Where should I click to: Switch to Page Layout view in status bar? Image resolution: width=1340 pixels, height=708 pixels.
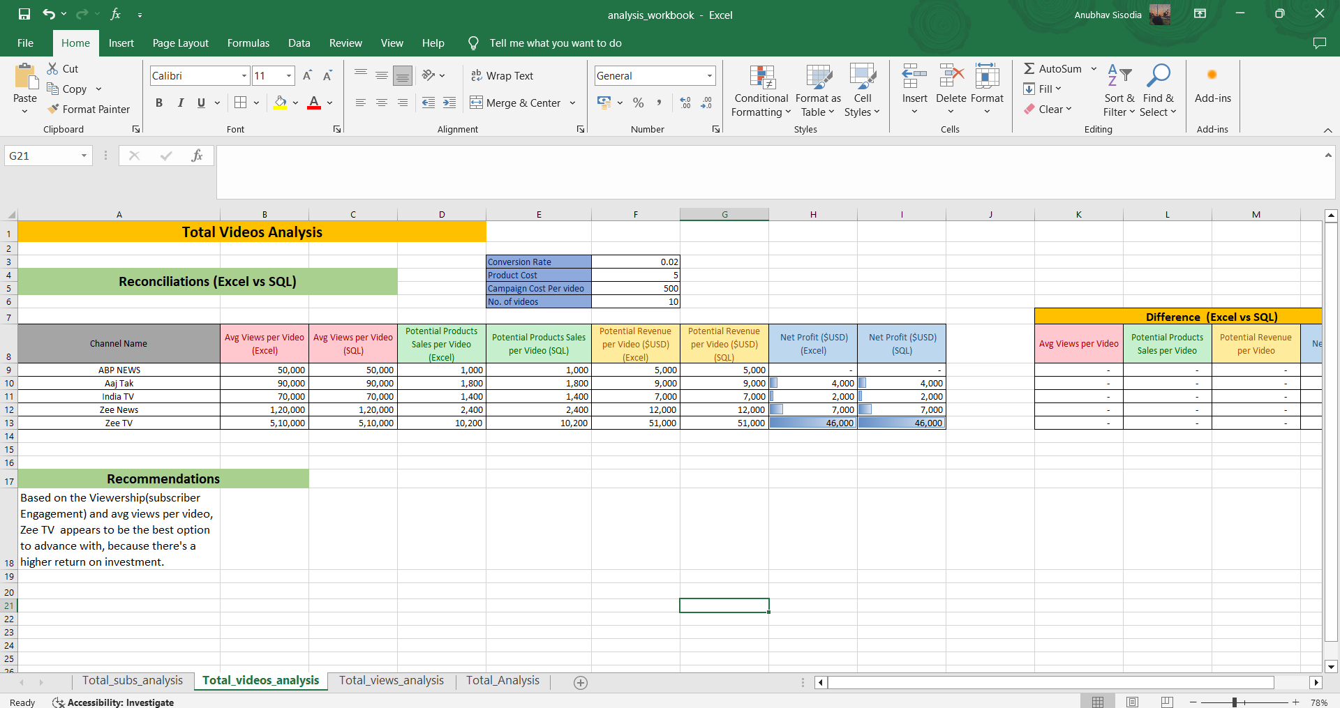pyautogui.click(x=1132, y=702)
